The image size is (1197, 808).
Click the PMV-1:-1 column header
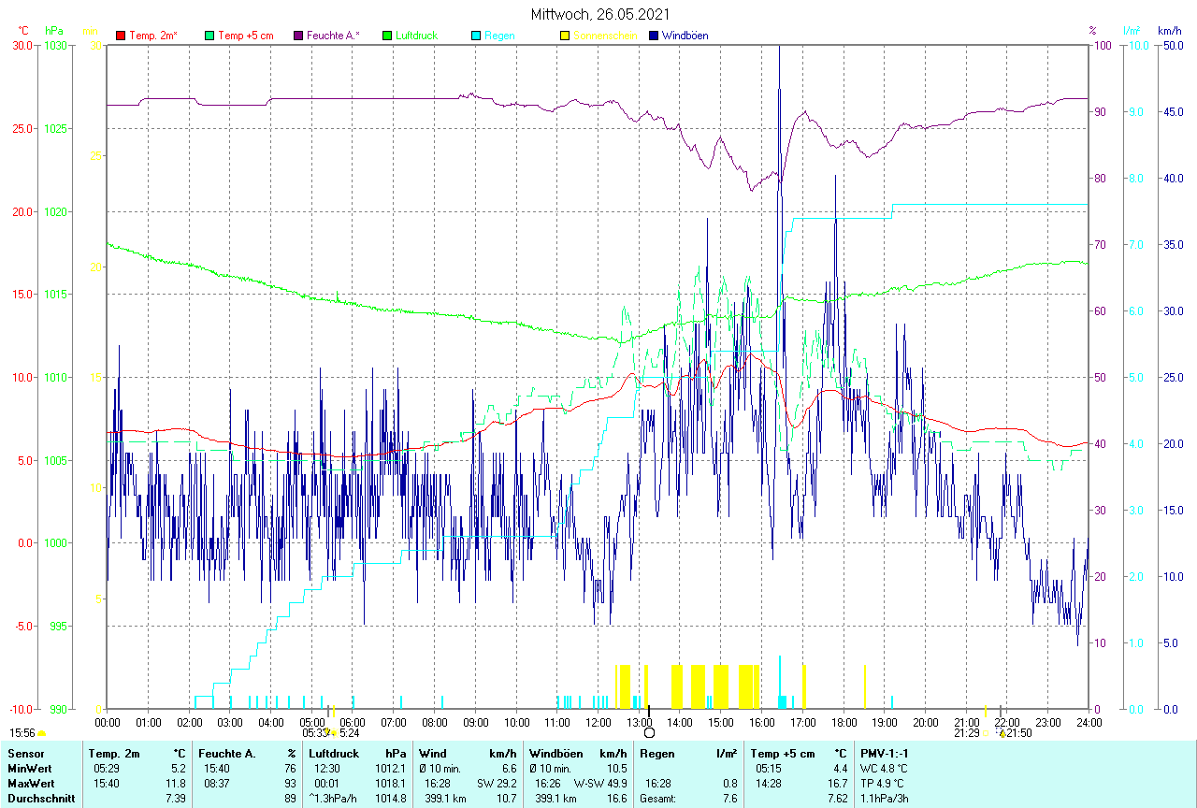tap(884, 753)
